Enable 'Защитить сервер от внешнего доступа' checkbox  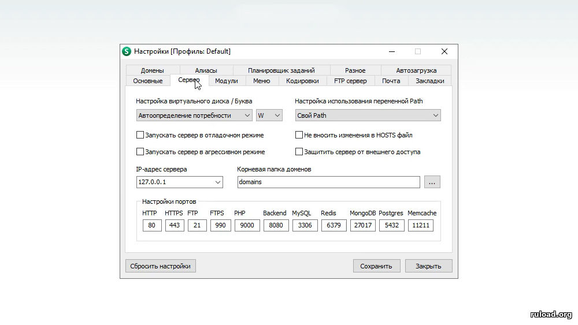pos(299,152)
